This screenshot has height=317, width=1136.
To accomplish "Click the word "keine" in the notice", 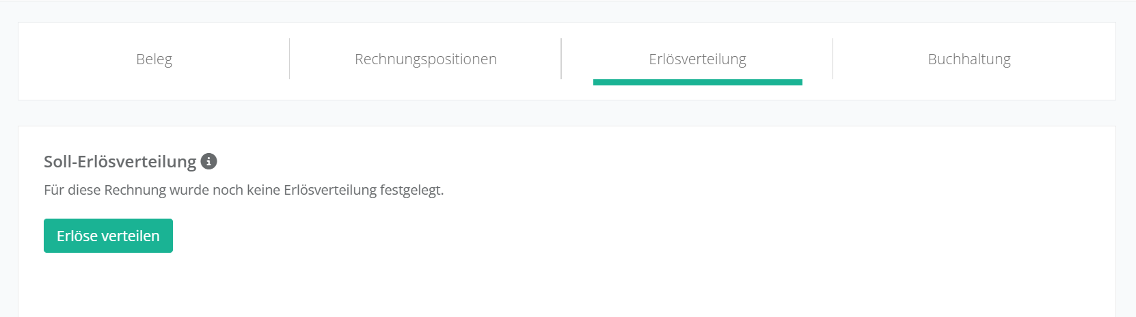I will click(263, 190).
